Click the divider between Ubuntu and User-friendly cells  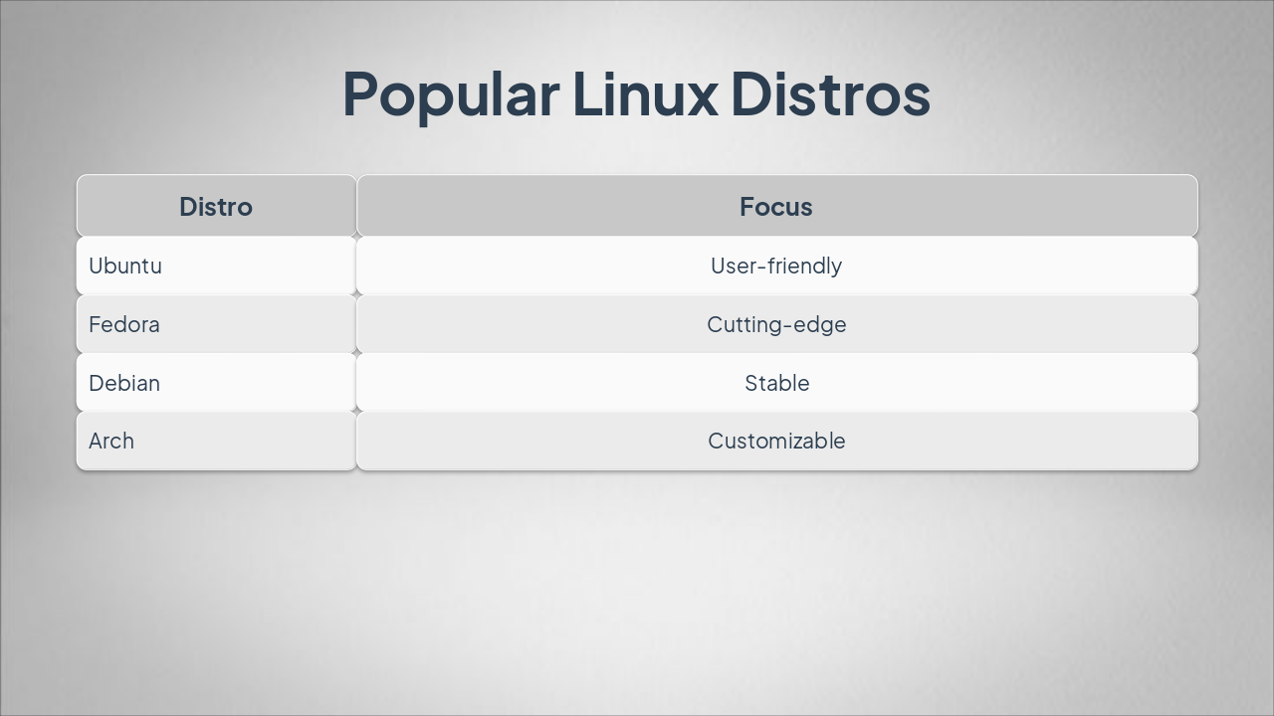coord(356,266)
